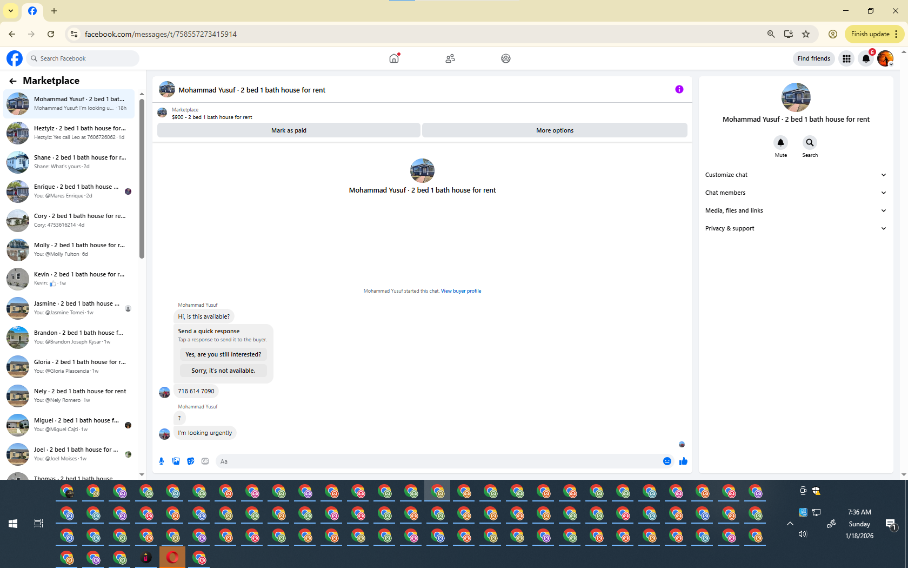Open Joel conversation in list
This screenshot has width=908, height=568.
tap(70, 454)
